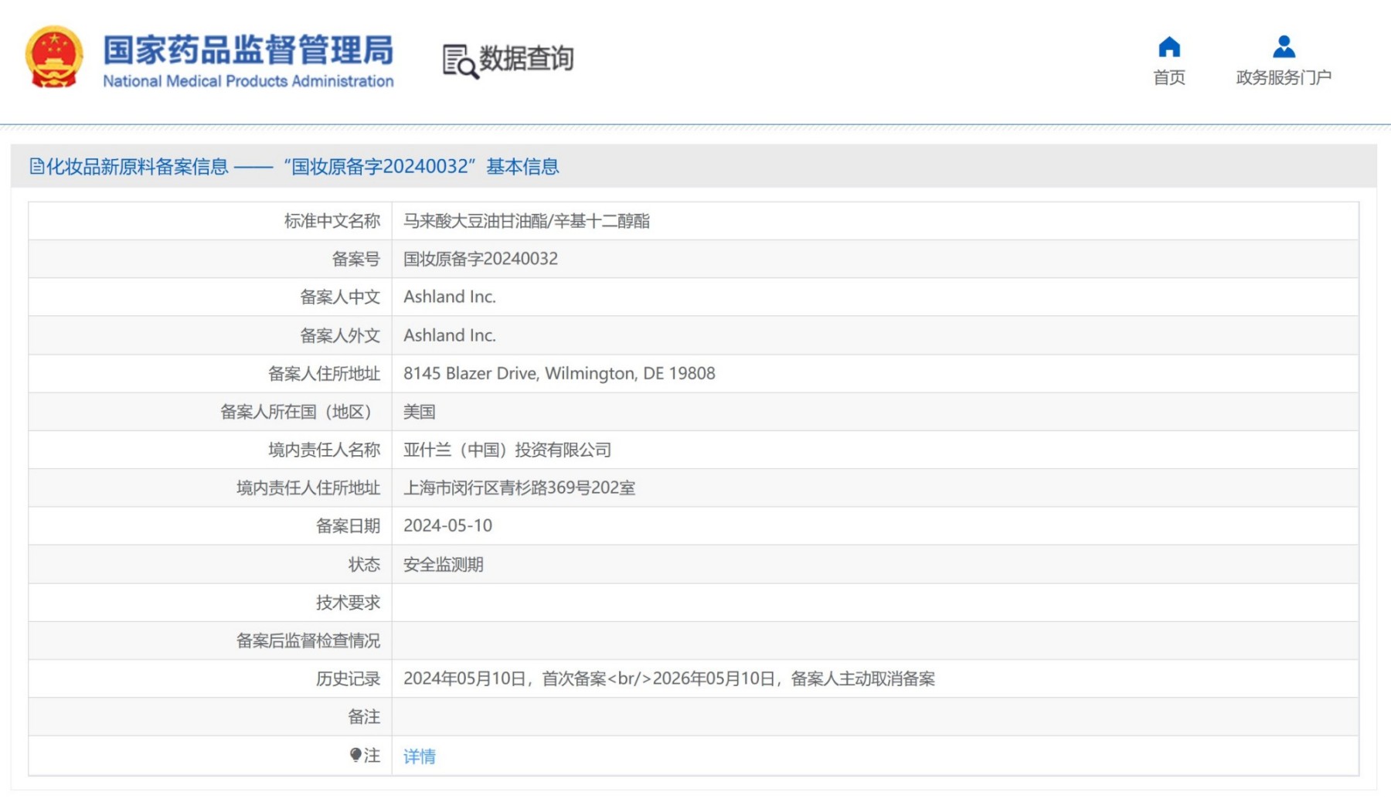This screenshot has width=1391, height=802.
Task: Select the country value 美国
Action: pyautogui.click(x=420, y=412)
